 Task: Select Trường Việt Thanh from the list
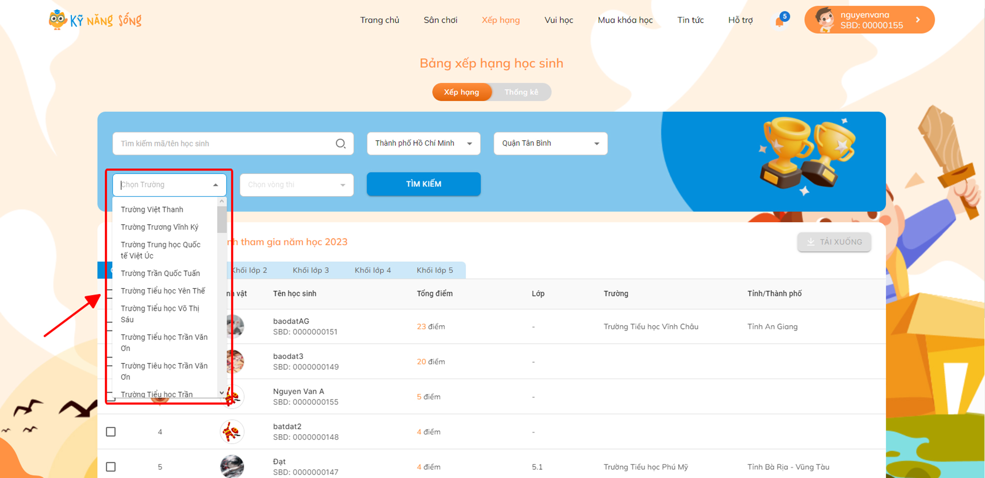tap(152, 209)
